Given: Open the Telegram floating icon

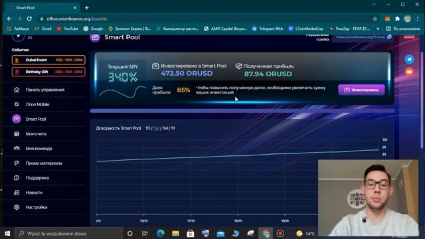Looking at the screenshot, I should point(409,59).
